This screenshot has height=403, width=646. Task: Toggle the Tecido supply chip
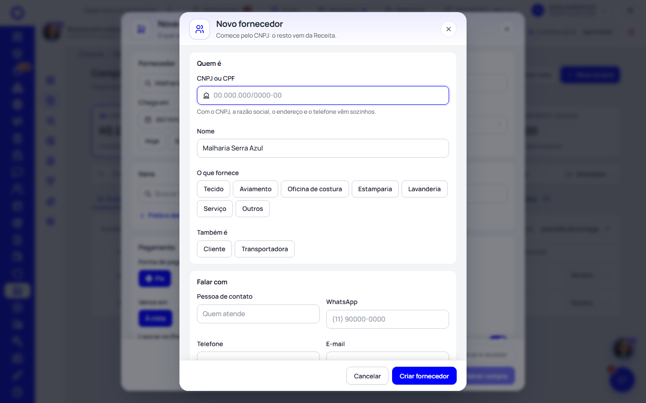pos(214,189)
